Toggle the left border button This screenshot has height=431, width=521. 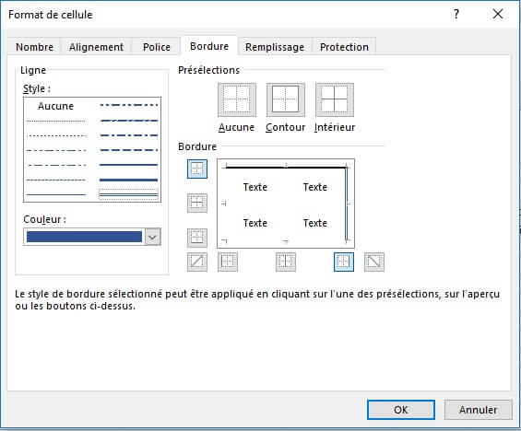click(x=228, y=262)
